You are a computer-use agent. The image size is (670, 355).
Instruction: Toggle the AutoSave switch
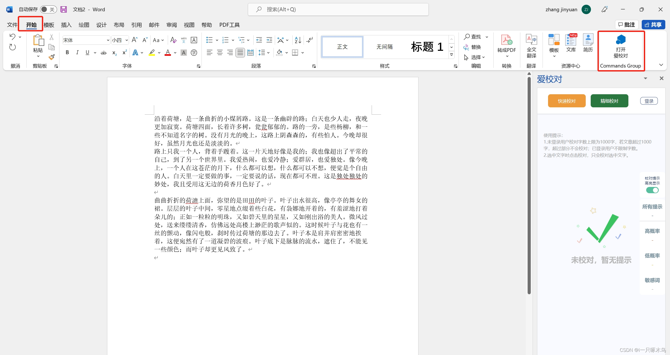click(x=48, y=9)
